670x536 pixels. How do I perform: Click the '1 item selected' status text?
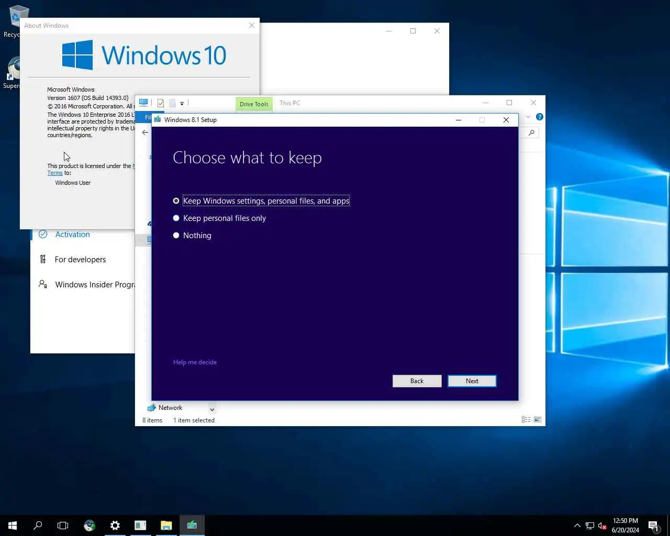[x=194, y=420]
